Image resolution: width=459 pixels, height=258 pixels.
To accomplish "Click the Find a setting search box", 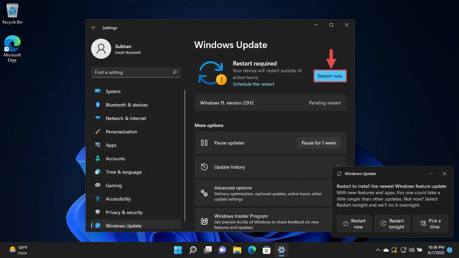I will tap(136, 72).
